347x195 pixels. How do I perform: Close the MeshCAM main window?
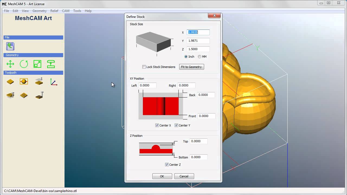tap(339, 3)
